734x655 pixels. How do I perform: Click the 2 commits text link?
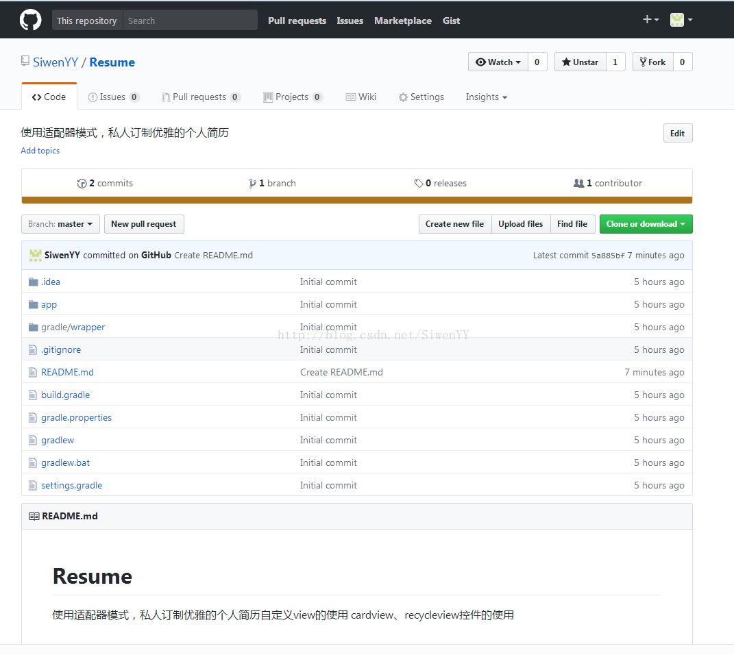click(x=111, y=184)
